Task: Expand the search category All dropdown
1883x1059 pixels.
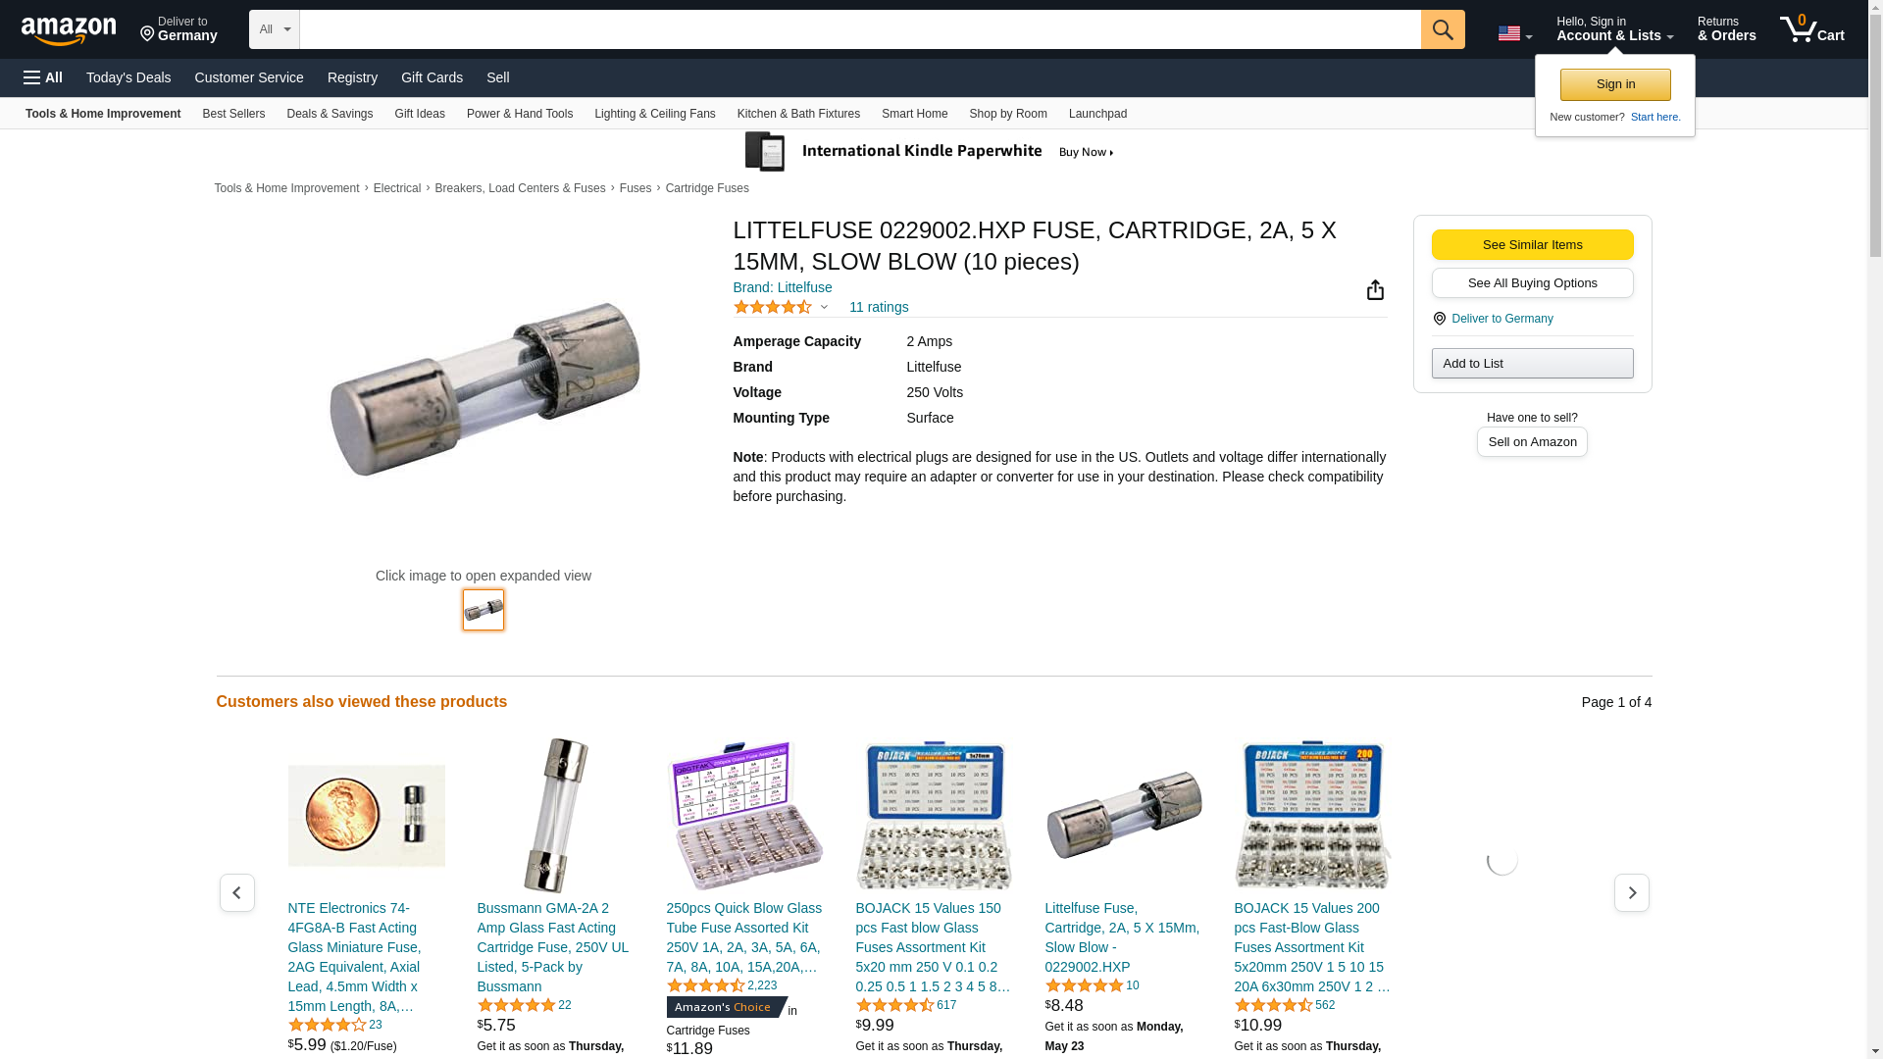Action: [275, 29]
